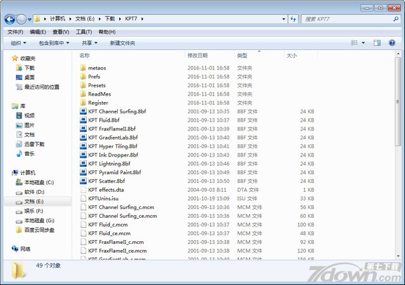405x285 pixels.
Task: Select KPT Channel Surfing.8bf file icon
Action: (83, 111)
